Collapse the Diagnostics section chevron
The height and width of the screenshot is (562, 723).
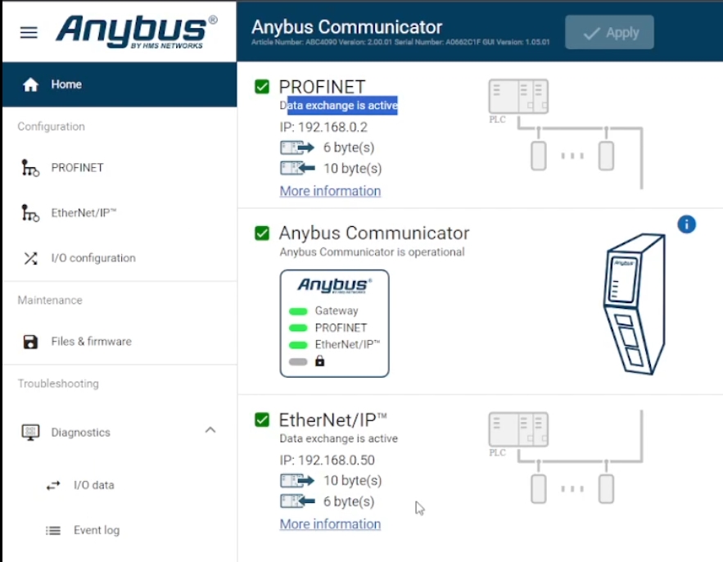pos(210,430)
